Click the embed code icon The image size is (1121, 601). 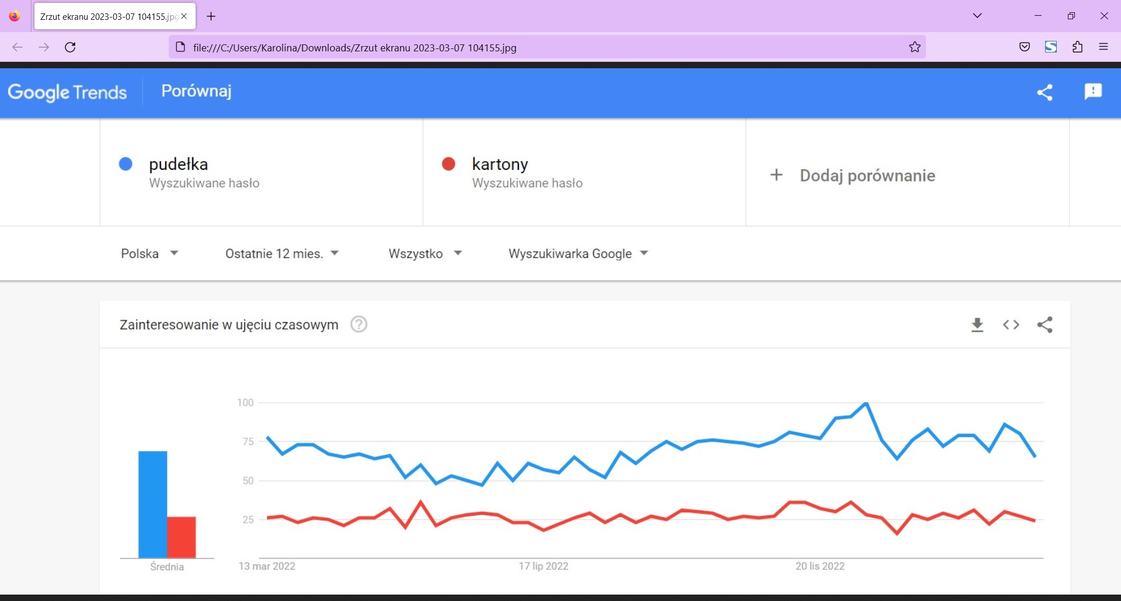(1011, 325)
